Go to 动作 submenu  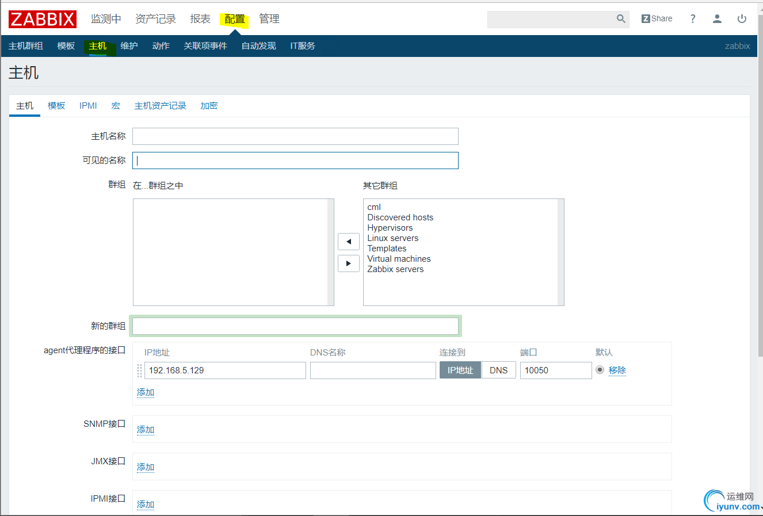point(161,46)
